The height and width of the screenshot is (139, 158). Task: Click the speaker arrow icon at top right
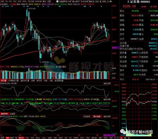[110, 2]
